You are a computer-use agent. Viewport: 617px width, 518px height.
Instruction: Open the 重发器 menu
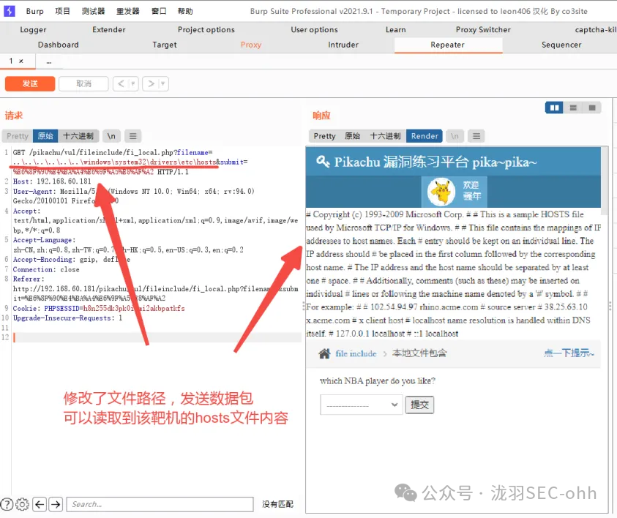[x=128, y=11]
